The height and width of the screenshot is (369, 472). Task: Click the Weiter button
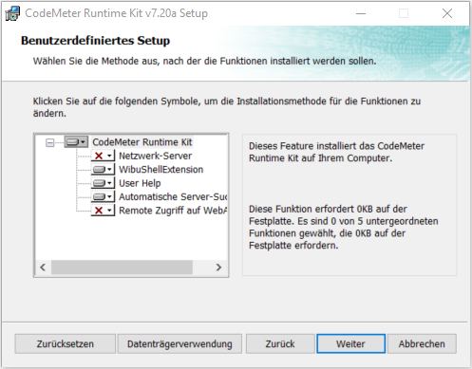coord(351,343)
